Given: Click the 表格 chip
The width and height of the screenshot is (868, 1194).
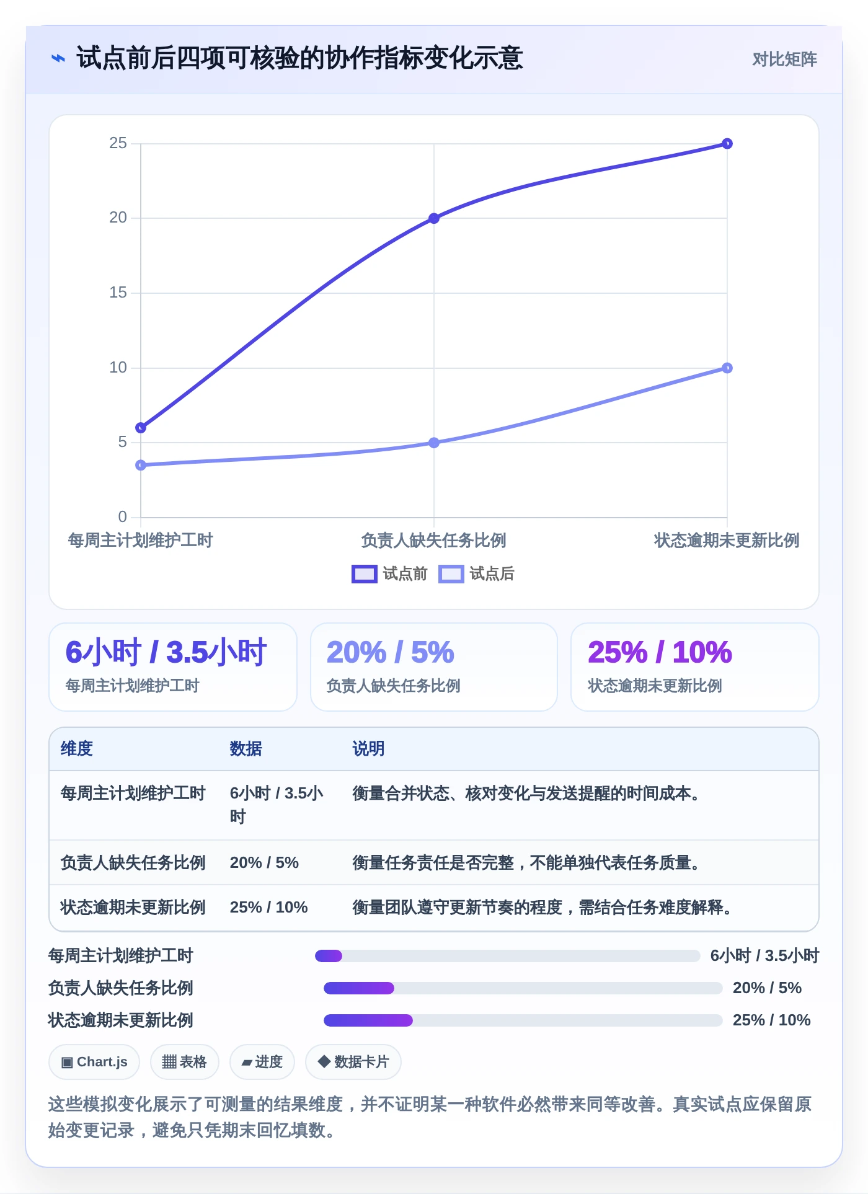Looking at the screenshot, I should coord(185,1062).
